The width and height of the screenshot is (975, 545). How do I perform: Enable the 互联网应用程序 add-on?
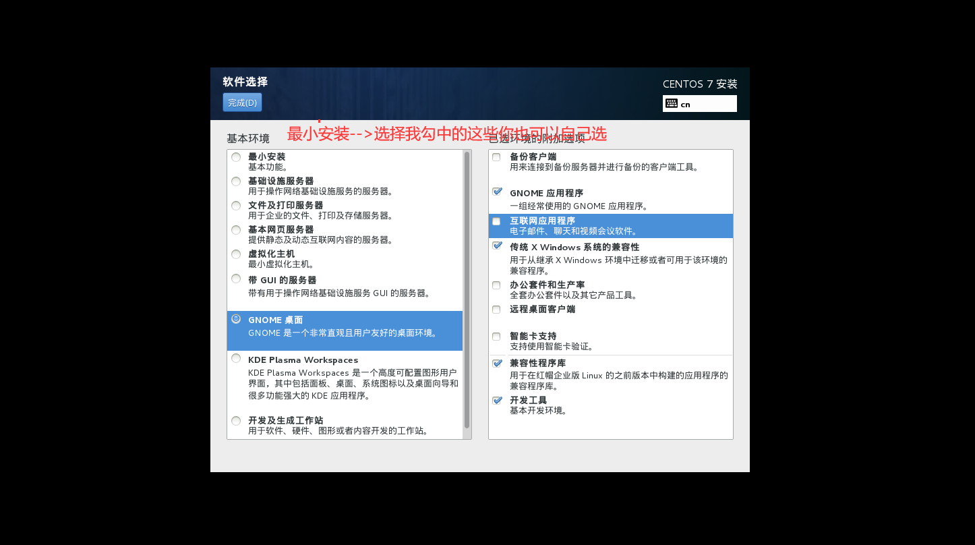click(x=496, y=221)
